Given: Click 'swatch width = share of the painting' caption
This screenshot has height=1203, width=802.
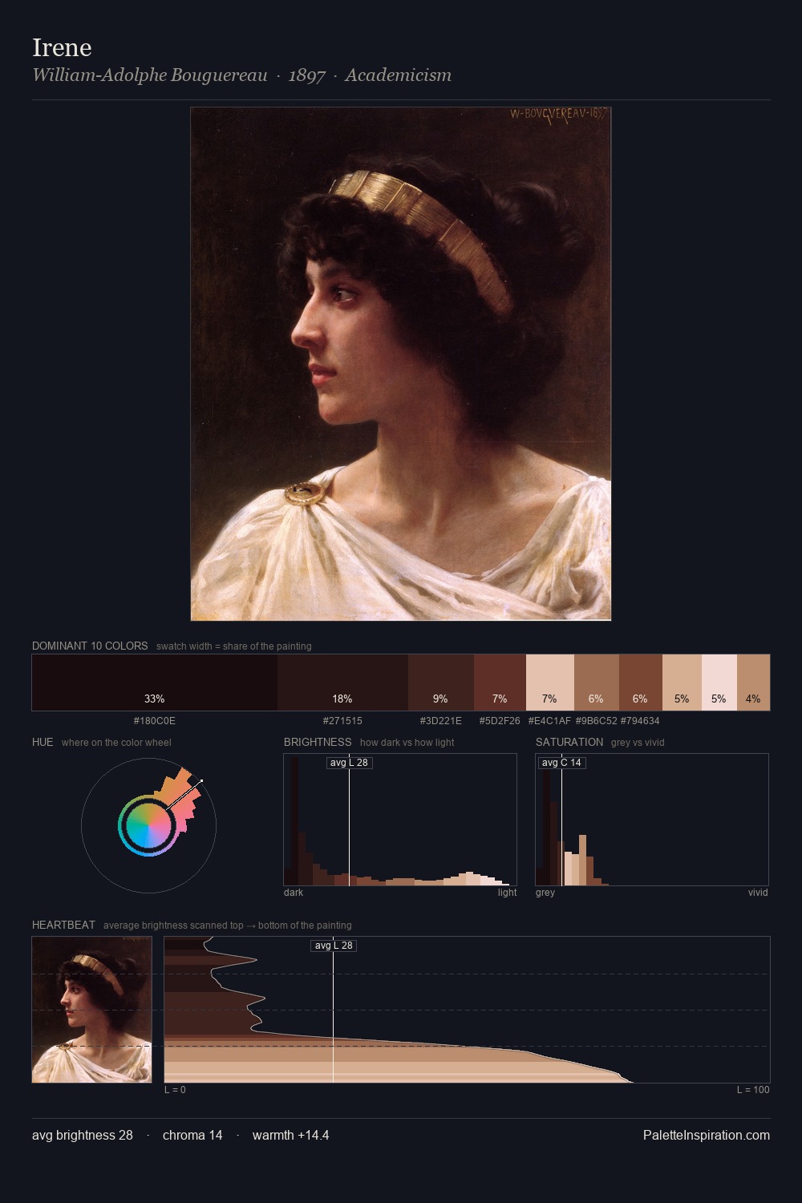Looking at the screenshot, I should 234,646.
